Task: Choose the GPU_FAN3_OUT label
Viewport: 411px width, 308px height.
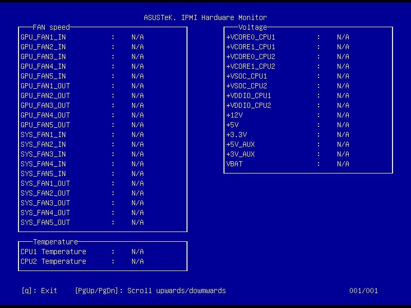Action: (x=45, y=105)
